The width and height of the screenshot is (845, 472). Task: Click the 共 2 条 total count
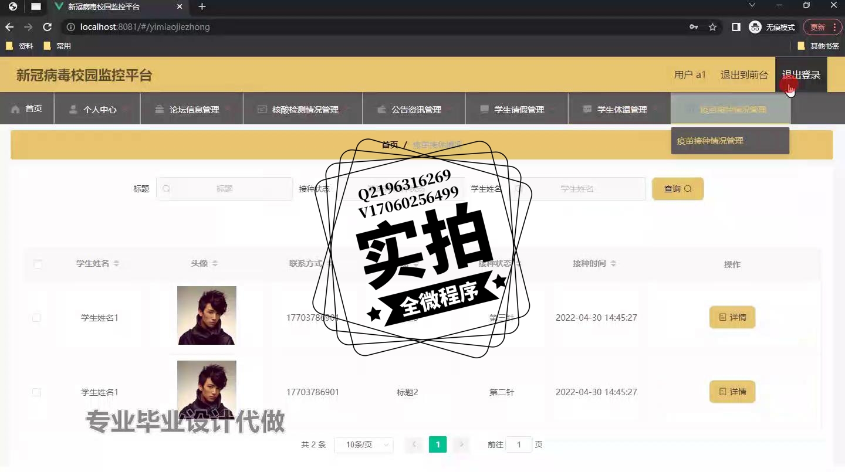(x=313, y=445)
